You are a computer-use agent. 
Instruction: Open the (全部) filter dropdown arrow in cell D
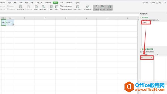(13, 24)
